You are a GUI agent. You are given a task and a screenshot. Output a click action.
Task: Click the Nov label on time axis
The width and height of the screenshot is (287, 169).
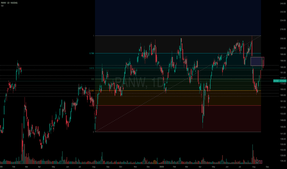pos(135,167)
